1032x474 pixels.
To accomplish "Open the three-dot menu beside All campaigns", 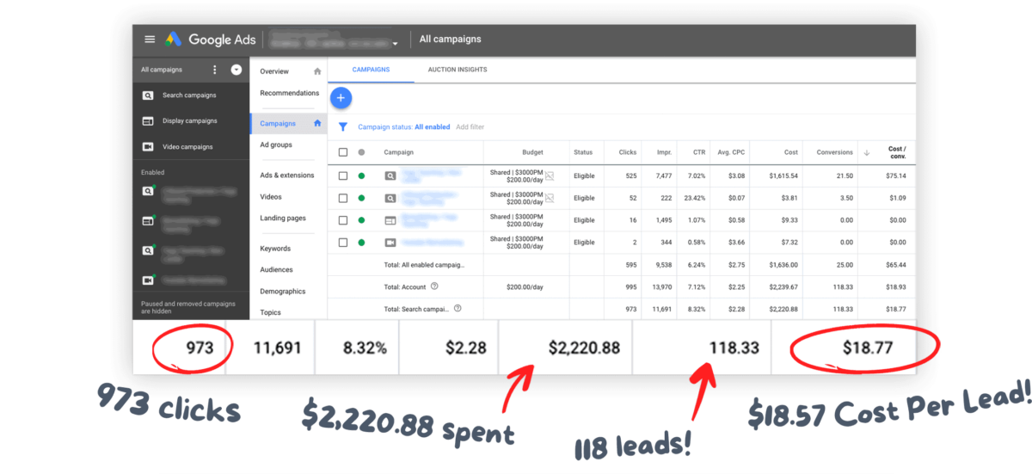I will pyautogui.click(x=215, y=70).
